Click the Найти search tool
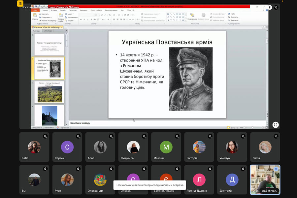The height and width of the screenshot is (198, 297). pyautogui.click(x=232, y=14)
